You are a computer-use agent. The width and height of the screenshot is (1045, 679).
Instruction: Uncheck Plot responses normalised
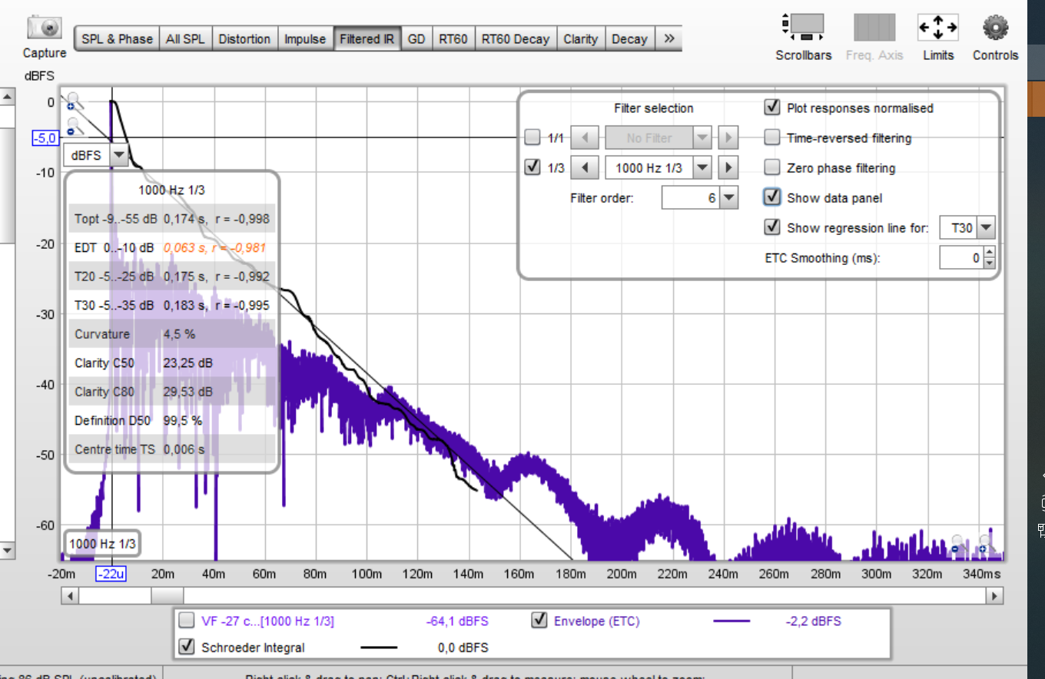772,108
